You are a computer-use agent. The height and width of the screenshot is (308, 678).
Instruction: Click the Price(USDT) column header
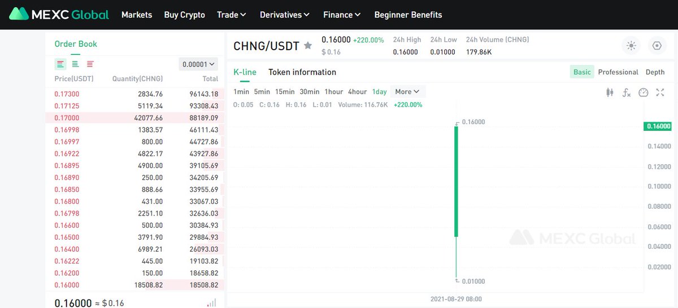(x=74, y=79)
